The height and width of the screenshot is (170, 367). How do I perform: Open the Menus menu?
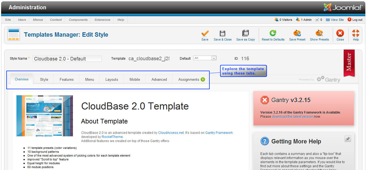click(x=38, y=20)
